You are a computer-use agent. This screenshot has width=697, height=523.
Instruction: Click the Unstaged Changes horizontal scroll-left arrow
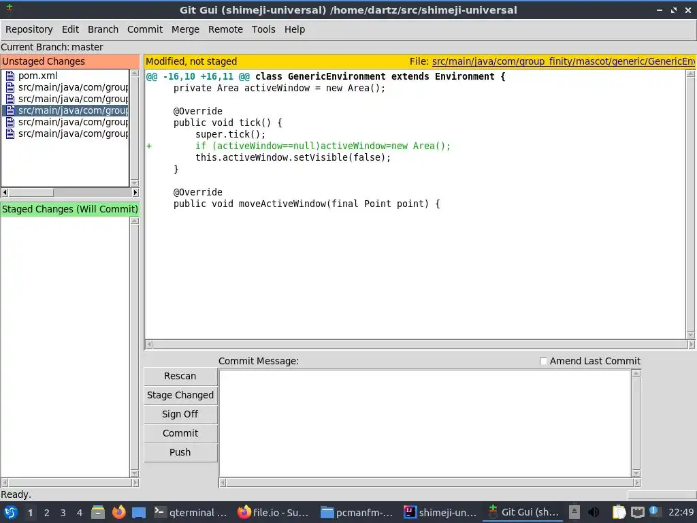click(5, 193)
